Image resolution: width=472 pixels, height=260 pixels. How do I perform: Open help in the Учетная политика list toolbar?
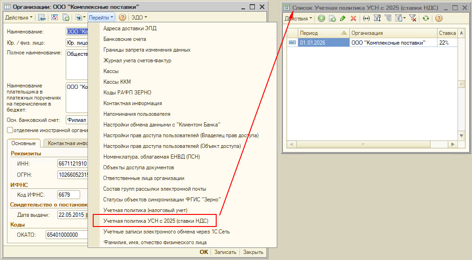(x=439, y=18)
